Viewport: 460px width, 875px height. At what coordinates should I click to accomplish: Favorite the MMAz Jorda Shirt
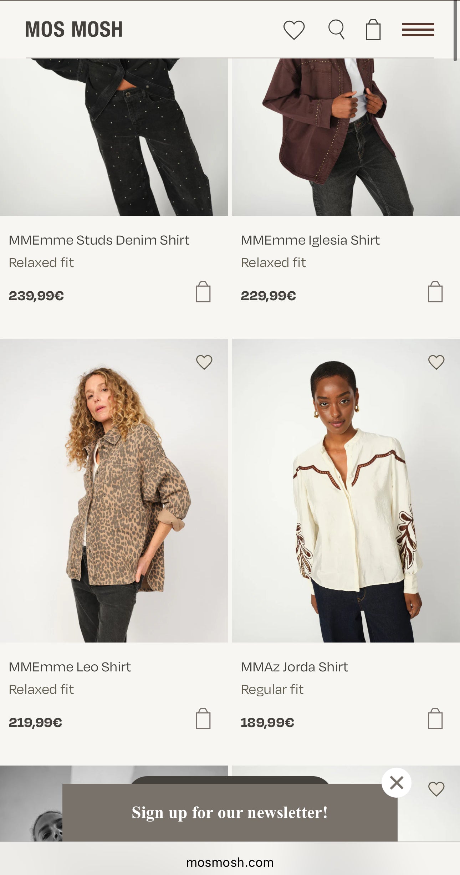pyautogui.click(x=436, y=362)
